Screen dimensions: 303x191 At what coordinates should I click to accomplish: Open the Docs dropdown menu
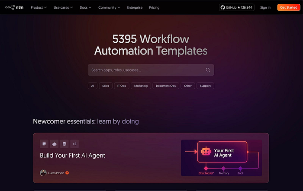pyautogui.click(x=85, y=7)
